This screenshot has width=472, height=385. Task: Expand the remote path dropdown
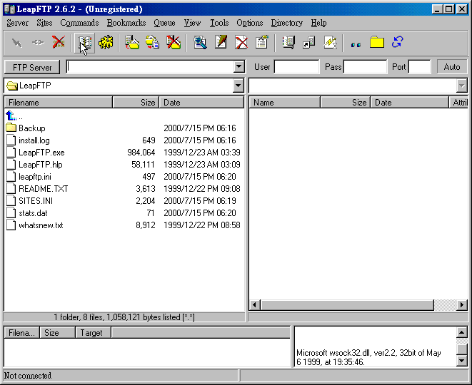click(x=461, y=86)
